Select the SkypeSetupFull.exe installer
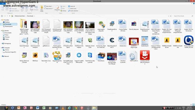 coord(57,57)
